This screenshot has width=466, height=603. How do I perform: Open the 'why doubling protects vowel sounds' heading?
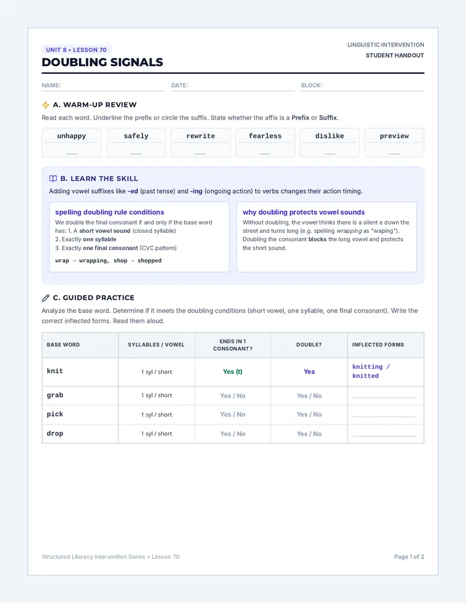[x=304, y=212]
